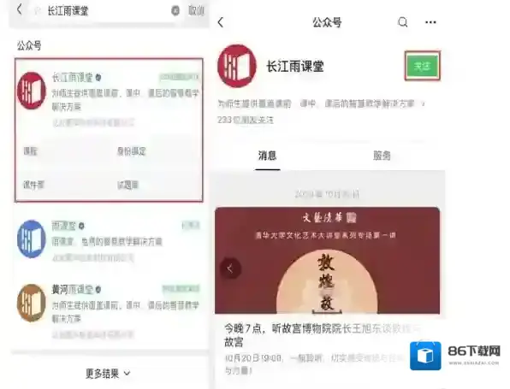
Task: Switch to the 服务 tab
Action: [382, 156]
